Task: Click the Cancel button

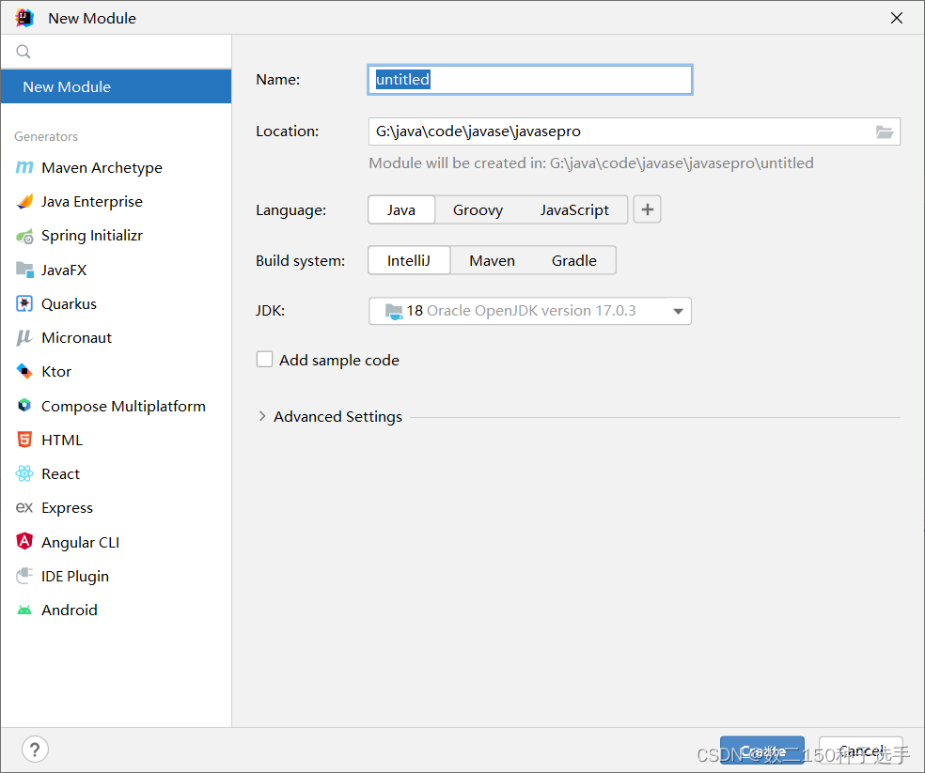Action: coord(861,750)
